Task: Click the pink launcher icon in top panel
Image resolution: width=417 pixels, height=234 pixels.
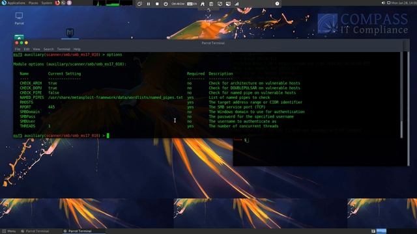Action: tap(69, 3)
